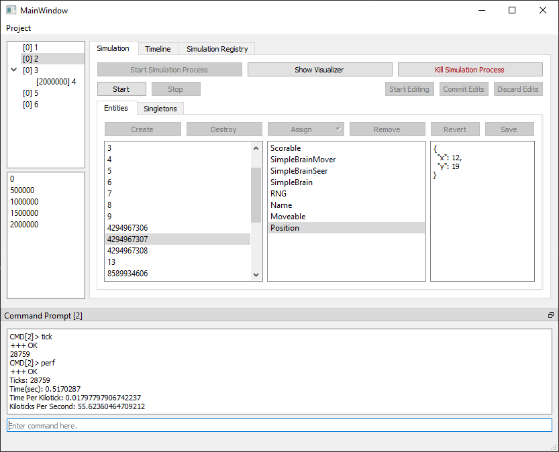Click the entity list scroll-down arrow
The height and width of the screenshot is (452, 559).
(256, 274)
